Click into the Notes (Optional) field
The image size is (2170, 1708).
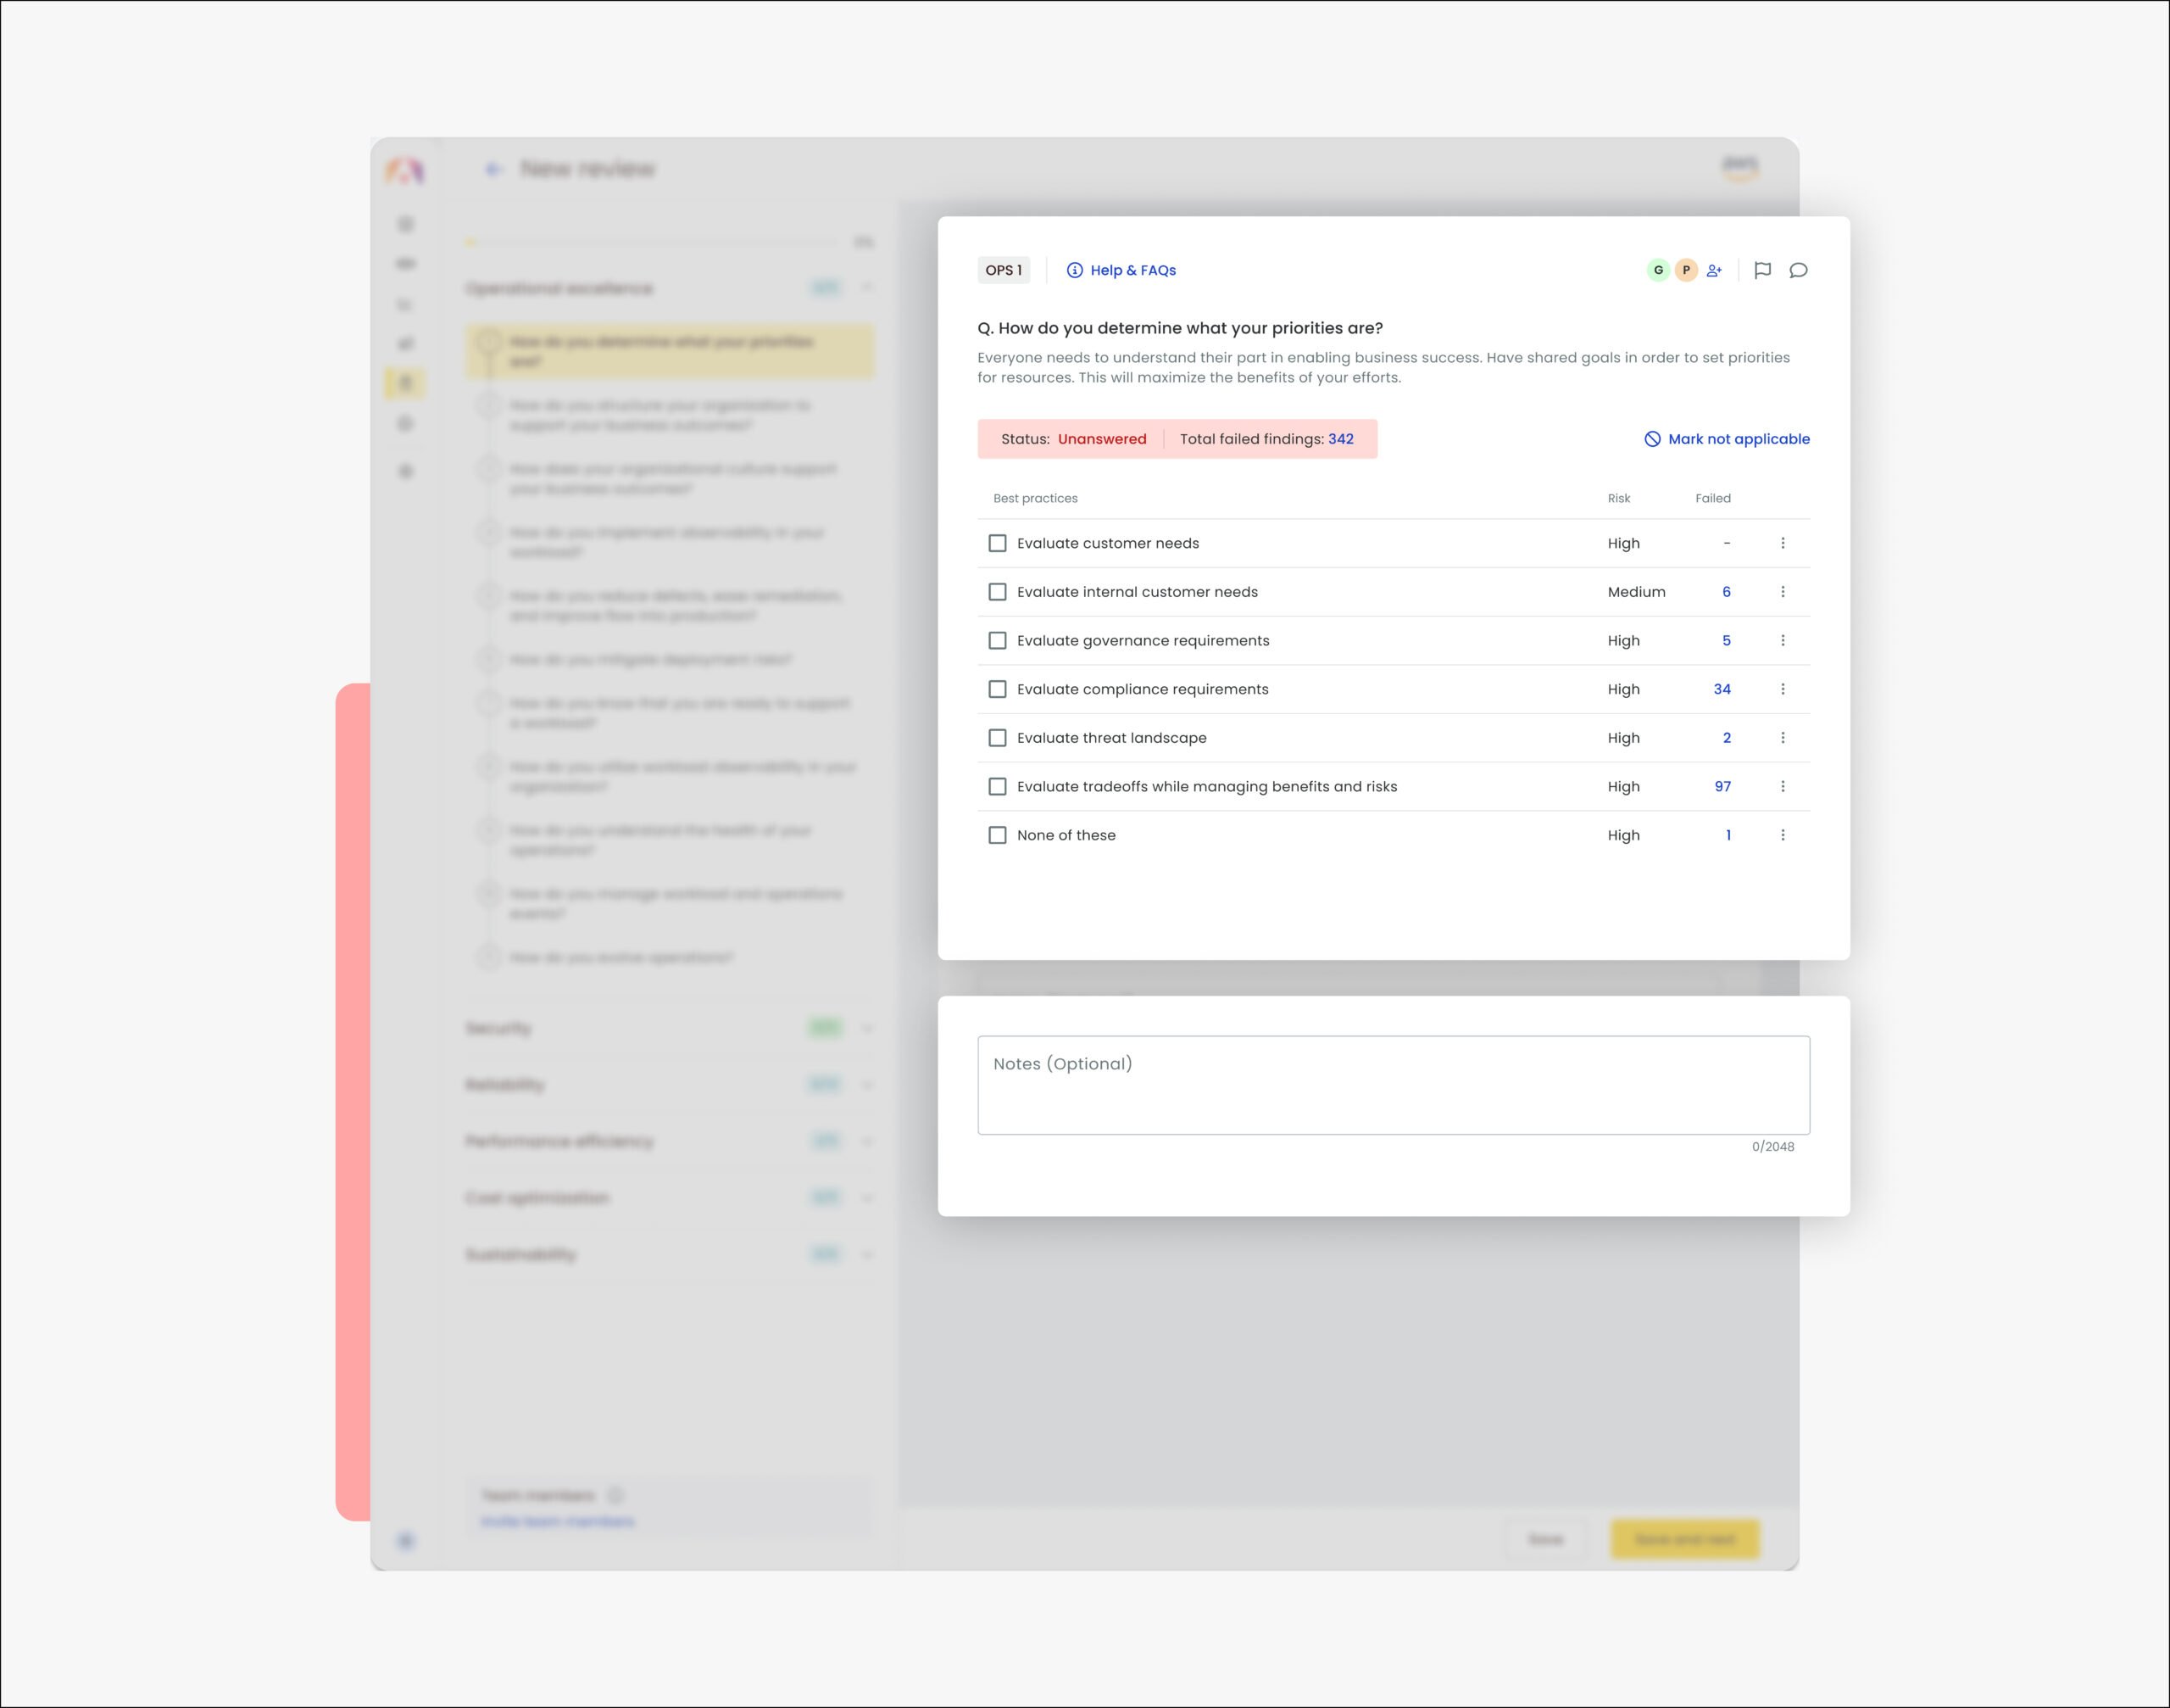(1394, 1085)
